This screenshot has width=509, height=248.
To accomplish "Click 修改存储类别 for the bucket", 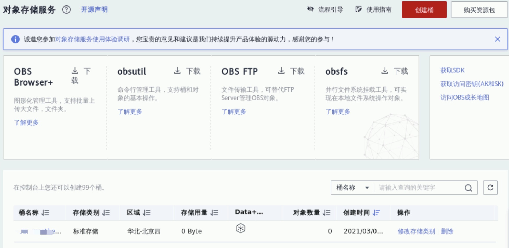I will coord(416,231).
